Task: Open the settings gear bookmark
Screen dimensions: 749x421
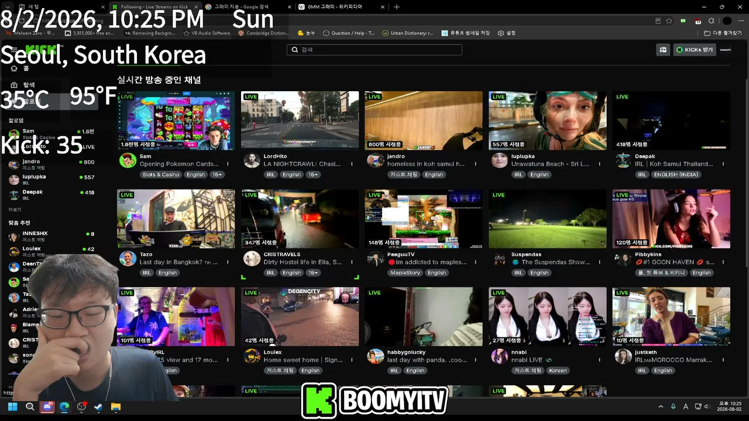Action: [507, 33]
